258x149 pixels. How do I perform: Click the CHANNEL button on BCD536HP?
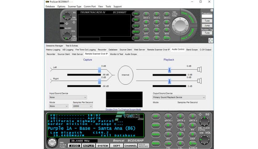(131, 146)
